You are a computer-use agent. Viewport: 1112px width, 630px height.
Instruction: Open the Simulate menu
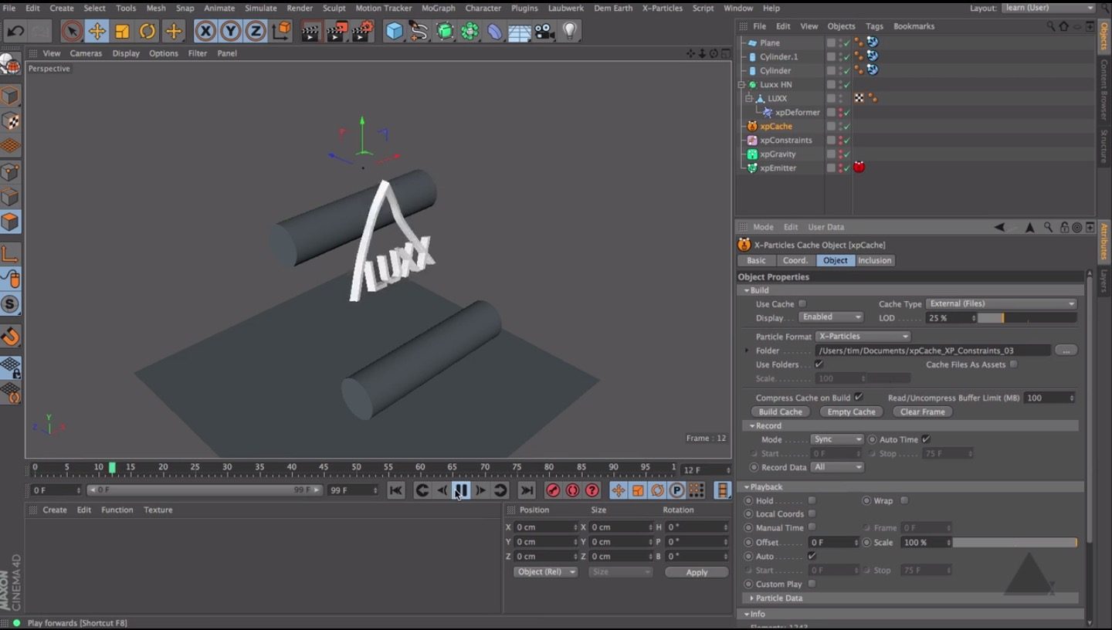[x=261, y=8]
